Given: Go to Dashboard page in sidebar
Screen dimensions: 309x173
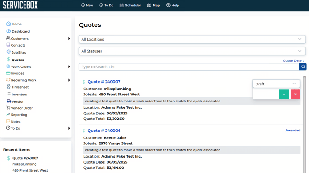Looking at the screenshot, I should point(20,31).
